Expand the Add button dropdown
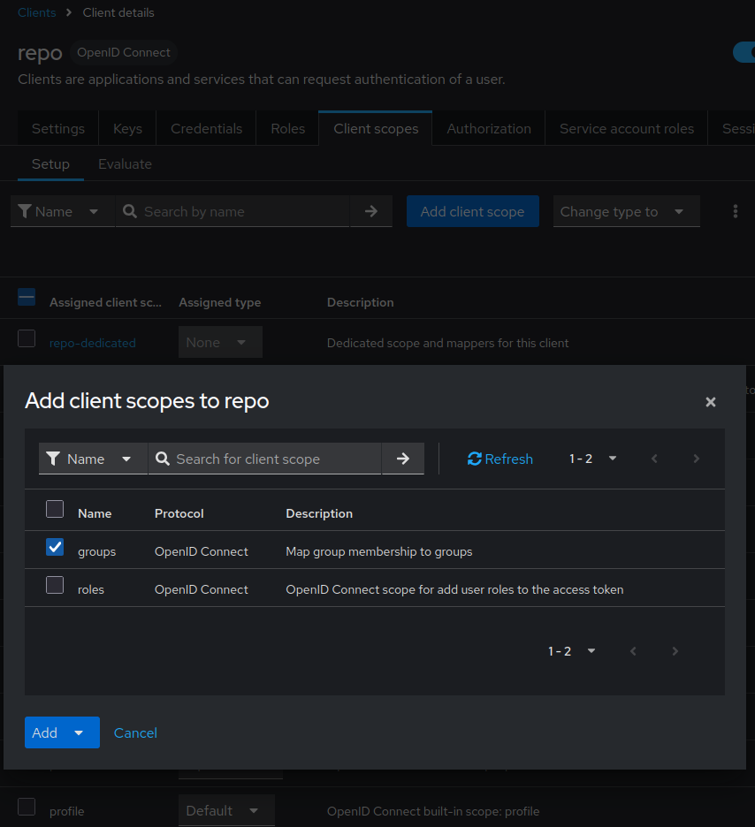The width and height of the screenshot is (755, 827). [x=79, y=732]
